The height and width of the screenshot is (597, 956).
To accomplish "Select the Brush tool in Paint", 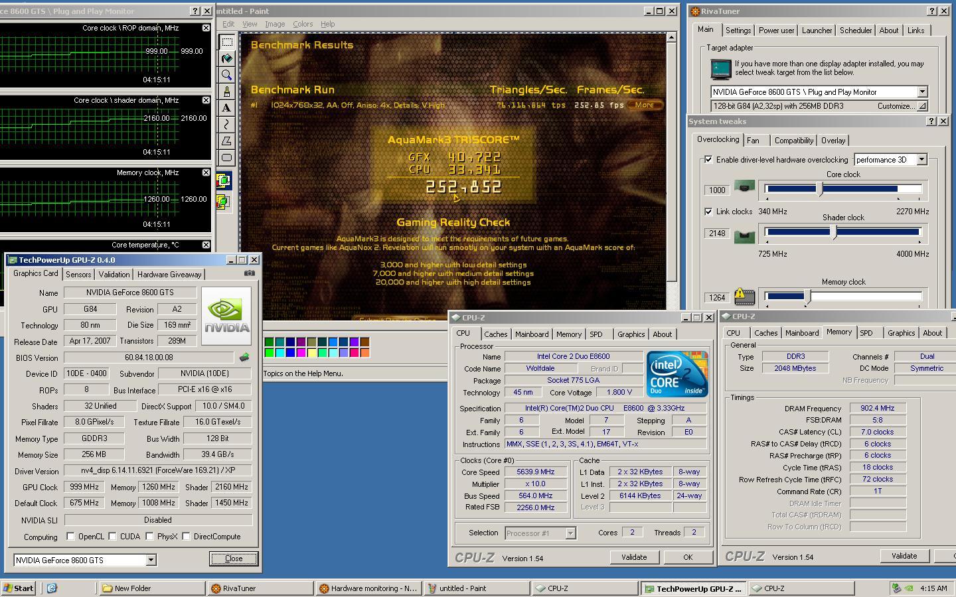I will [x=226, y=92].
